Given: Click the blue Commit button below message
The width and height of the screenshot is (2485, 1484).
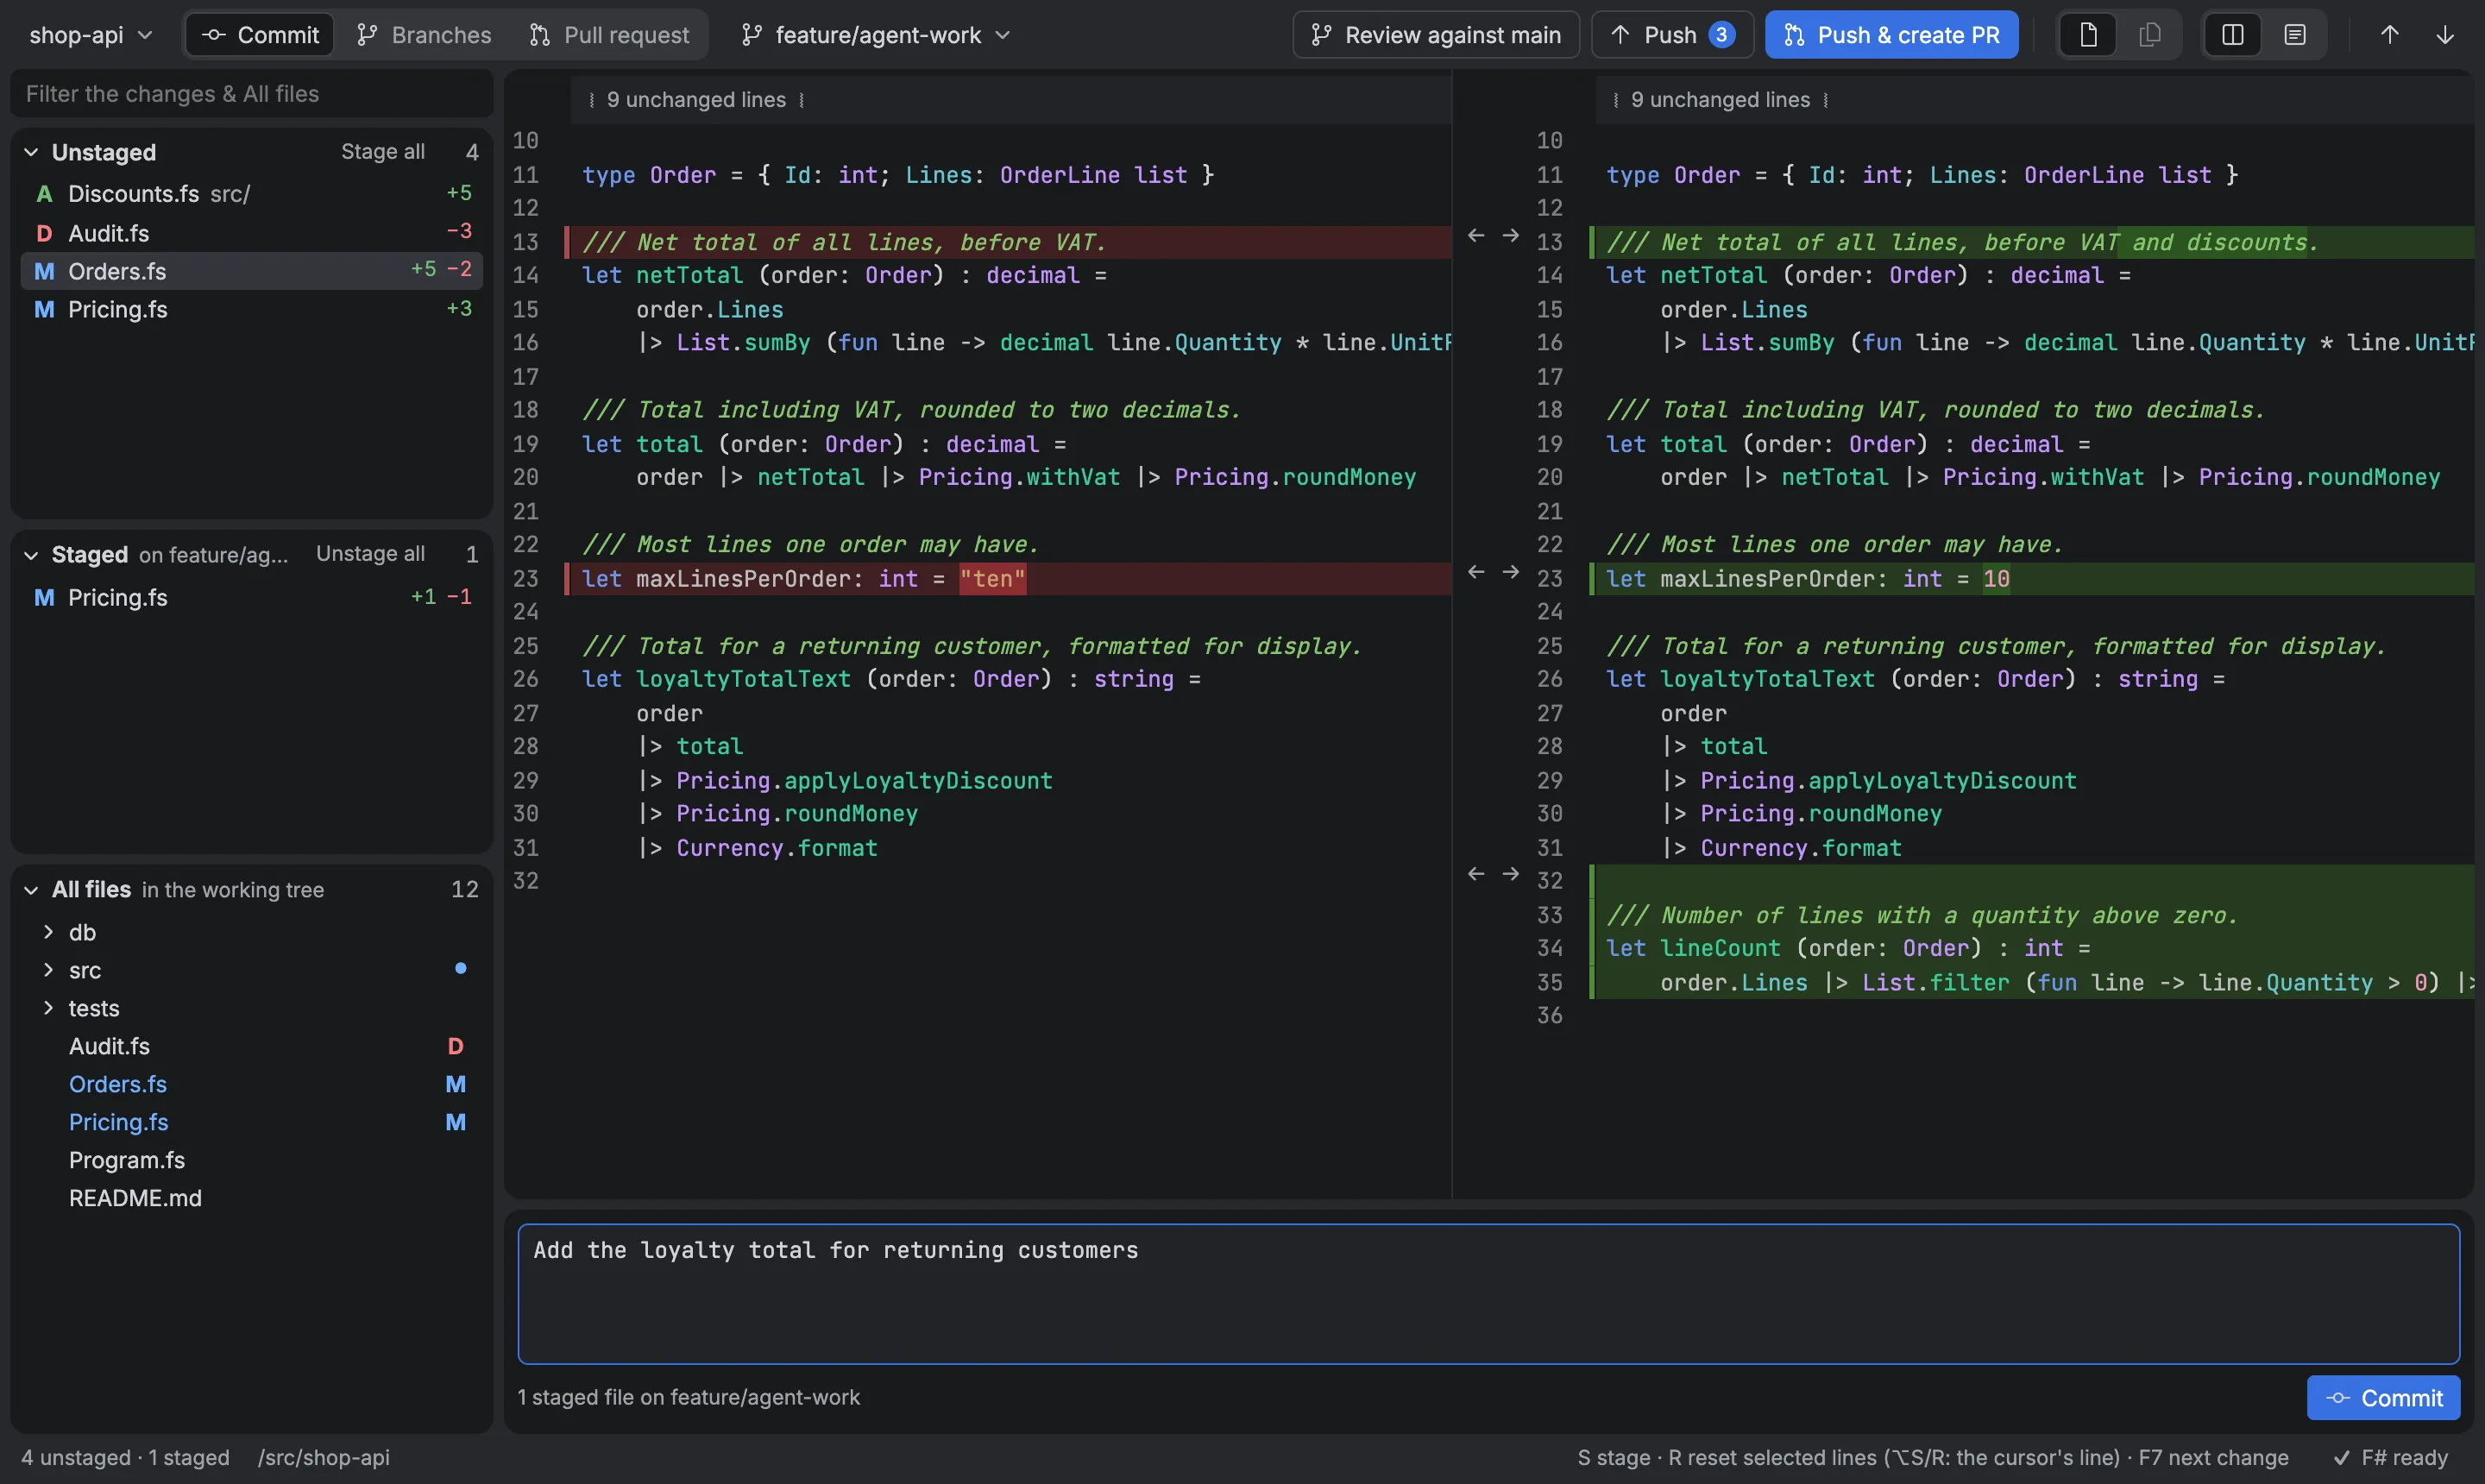Looking at the screenshot, I should coord(2383,1398).
